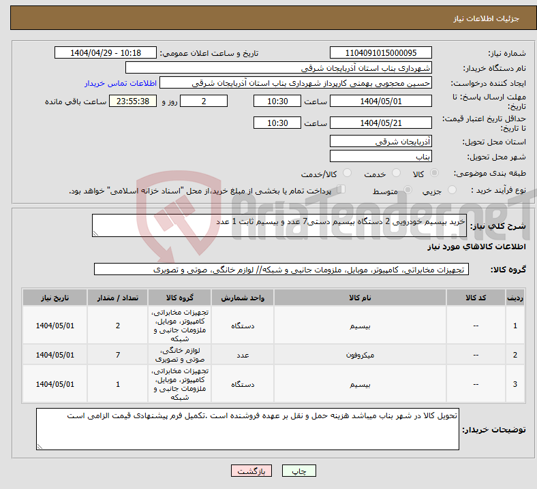This screenshot has height=489, width=537.
Task: Click بیسیم item name in row 1
Action: [x=360, y=326]
